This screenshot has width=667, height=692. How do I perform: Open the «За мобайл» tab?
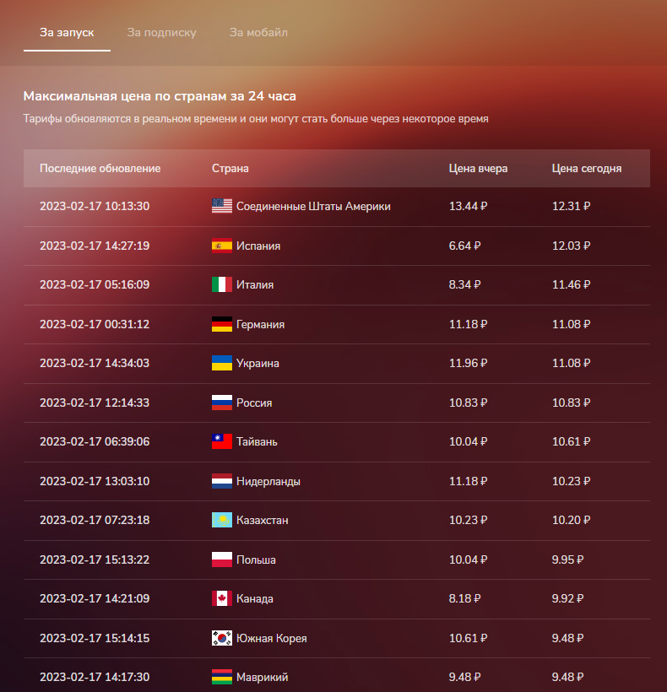258,33
